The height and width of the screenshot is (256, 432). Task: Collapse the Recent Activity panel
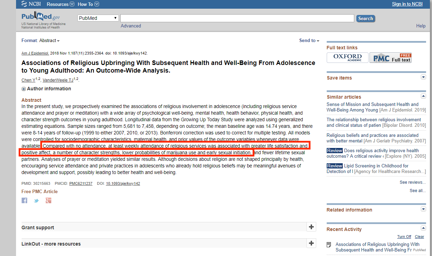pyautogui.click(x=423, y=228)
